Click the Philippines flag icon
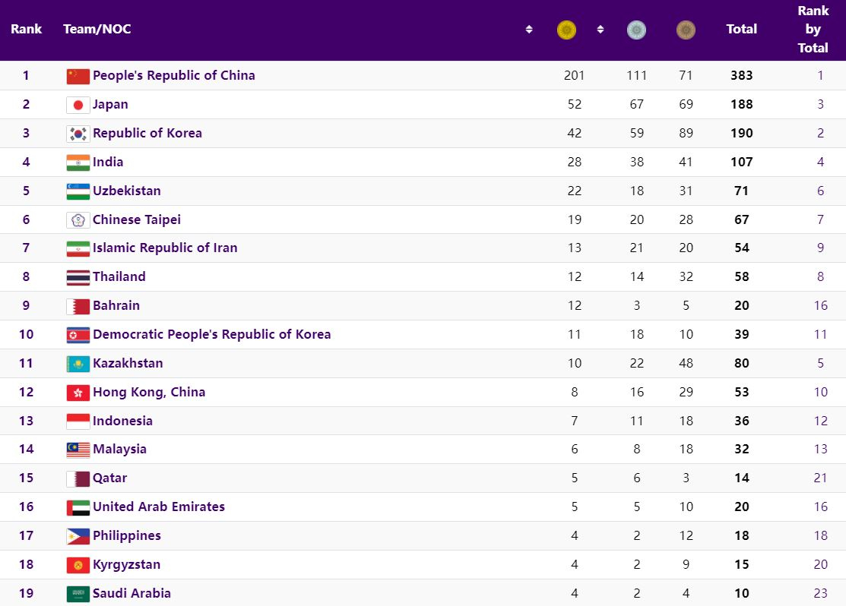The height and width of the screenshot is (606, 846). 78,536
